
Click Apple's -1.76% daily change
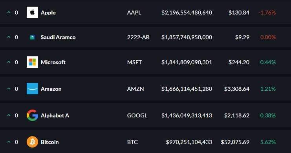(267, 13)
